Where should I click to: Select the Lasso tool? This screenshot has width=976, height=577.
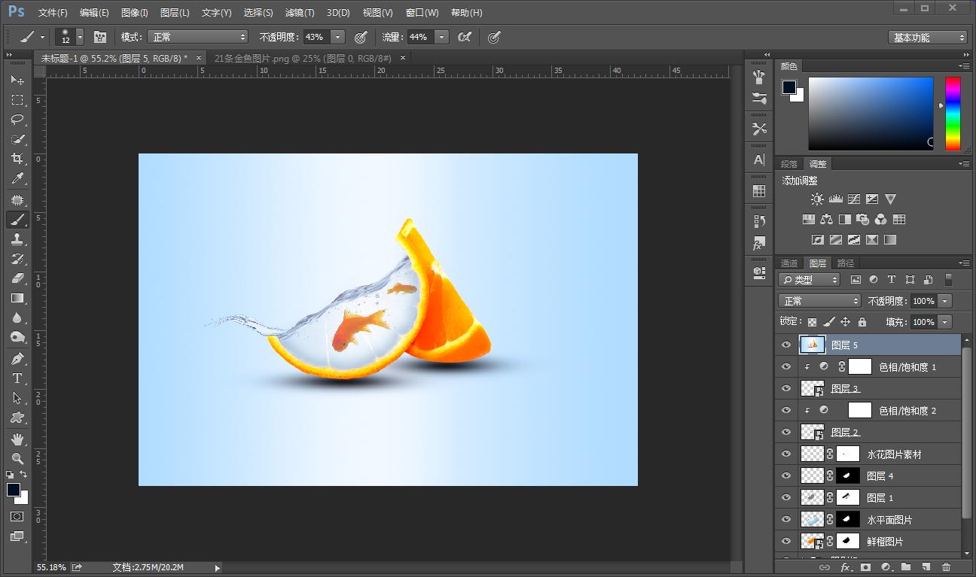(x=17, y=120)
